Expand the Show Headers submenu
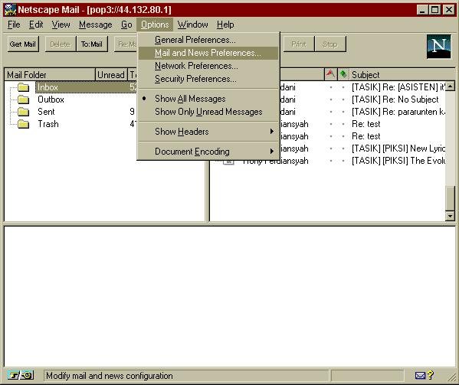The height and width of the screenshot is (385, 459). (x=208, y=132)
